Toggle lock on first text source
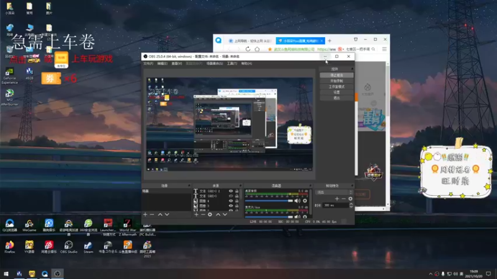This screenshot has width=497, height=279. point(237,191)
